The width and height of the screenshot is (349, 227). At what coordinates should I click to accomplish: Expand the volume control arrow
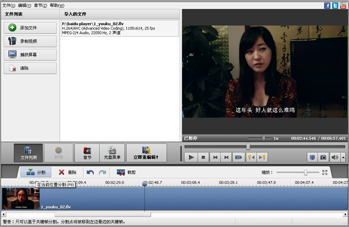(343, 158)
